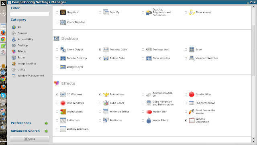Expand Preferences with the green arrow
This screenshot has height=145, width=257.
coord(46,123)
